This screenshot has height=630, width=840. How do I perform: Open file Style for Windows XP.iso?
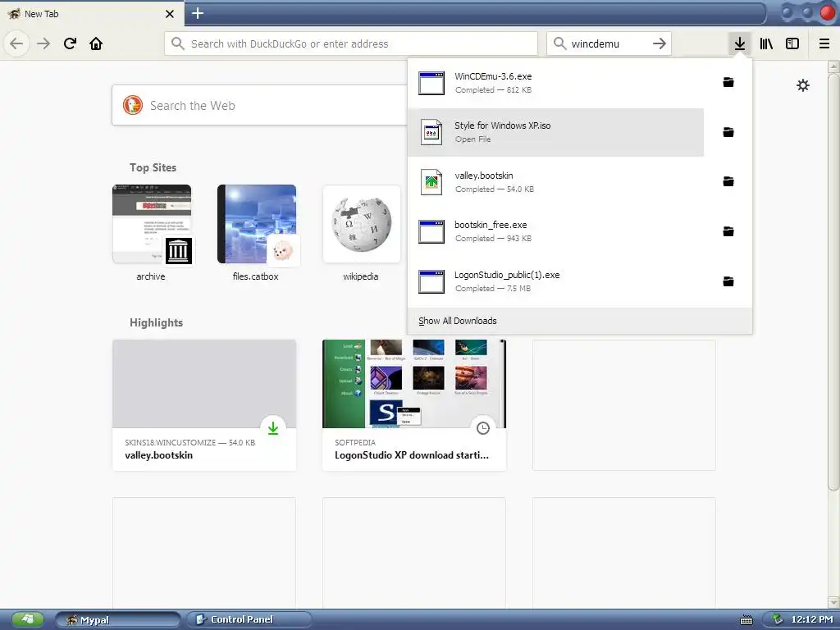click(x=555, y=132)
